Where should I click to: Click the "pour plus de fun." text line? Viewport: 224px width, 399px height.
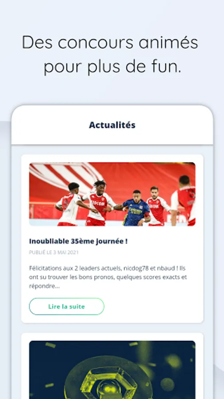pos(112,67)
